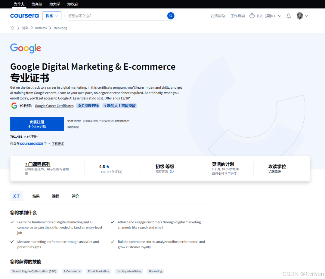
Task: Click the info icon next to 推荐体验
Action: click(172, 171)
